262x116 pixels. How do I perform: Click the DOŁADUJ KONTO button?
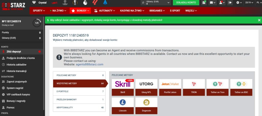(186, 3)
